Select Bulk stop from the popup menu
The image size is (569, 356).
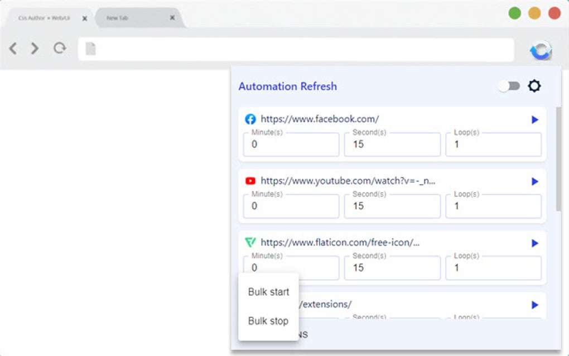click(268, 321)
